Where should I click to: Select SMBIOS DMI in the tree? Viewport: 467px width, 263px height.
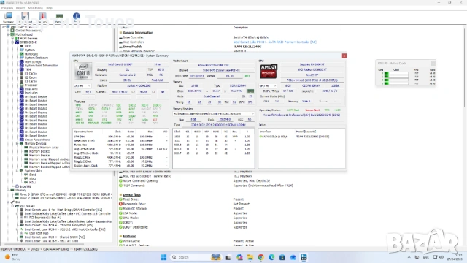pos(28,42)
